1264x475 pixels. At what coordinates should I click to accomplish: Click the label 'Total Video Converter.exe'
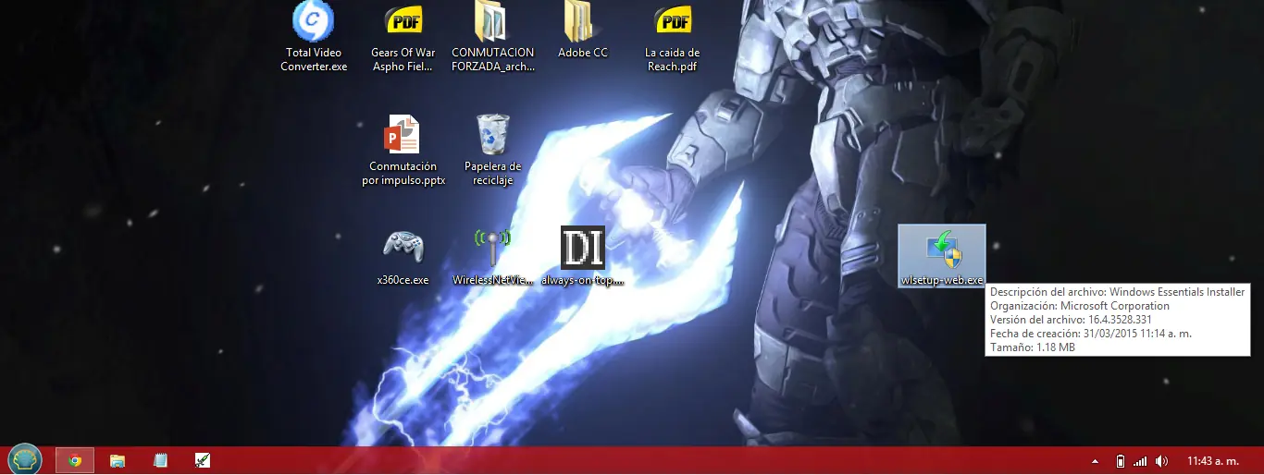[314, 60]
